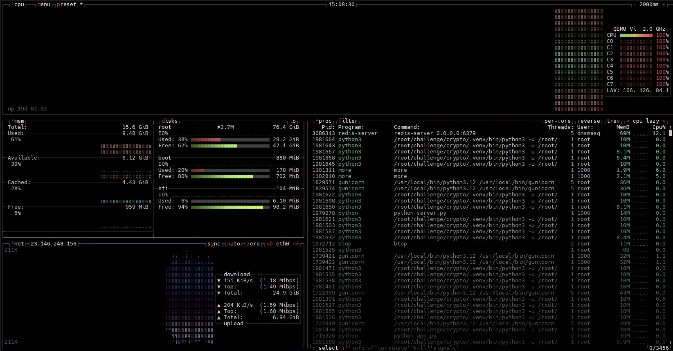Select process with PID 1101311
The image size is (673, 351).
click(489, 170)
